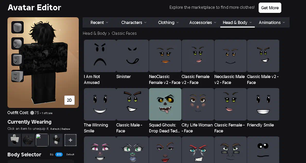This screenshot has width=306, height=163.
Task: Choose the NeoClassic Female v2 face image
Action: (165, 56)
